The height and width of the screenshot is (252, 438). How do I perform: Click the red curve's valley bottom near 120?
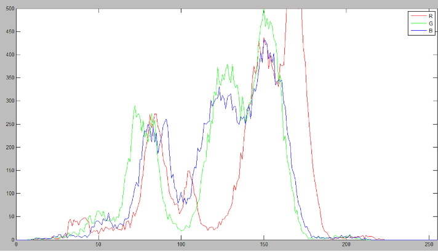coord(211,230)
